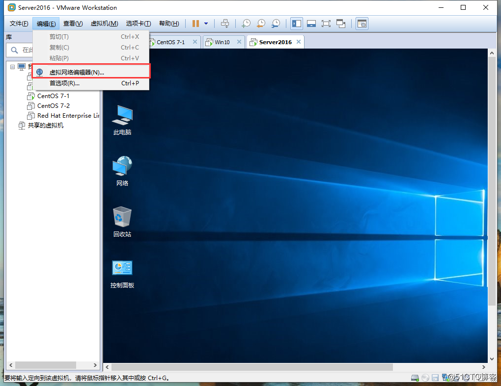This screenshot has height=386, width=501.
Task: Close the CentOS 7-1 tab
Action: tap(195, 42)
